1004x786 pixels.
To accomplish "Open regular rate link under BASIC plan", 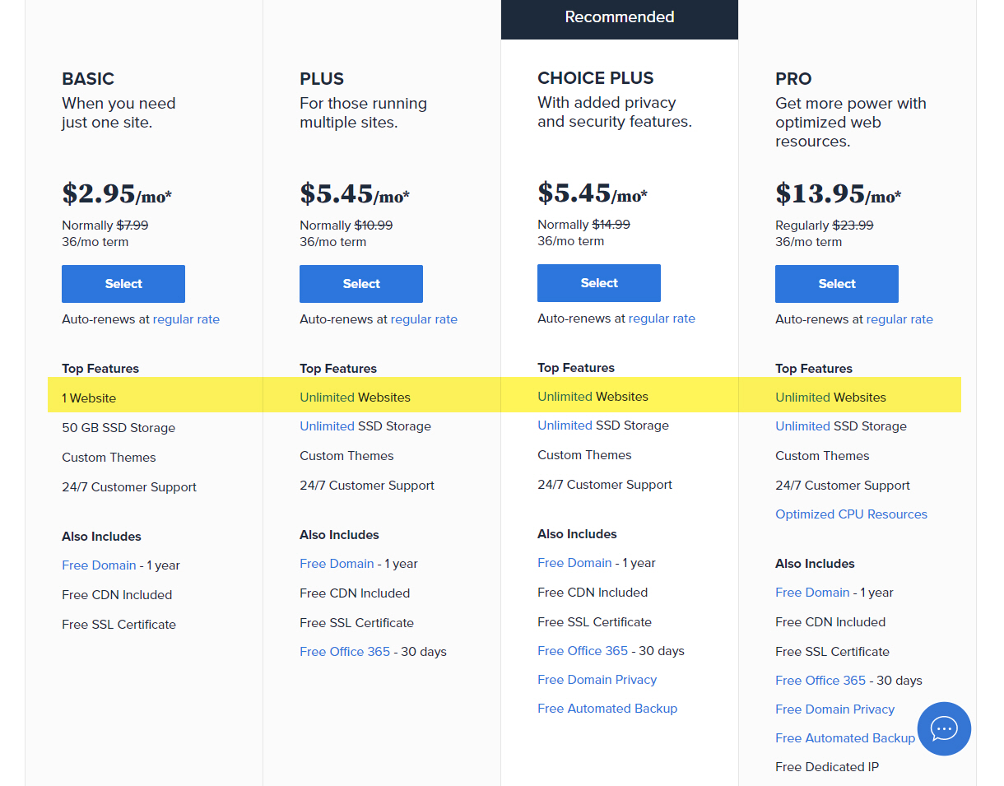I will 186,319.
